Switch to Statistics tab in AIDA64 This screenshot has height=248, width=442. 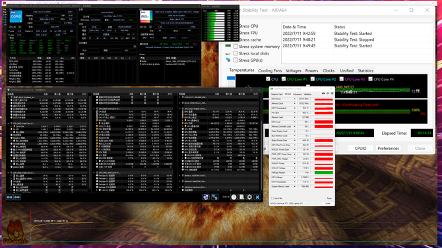click(365, 70)
